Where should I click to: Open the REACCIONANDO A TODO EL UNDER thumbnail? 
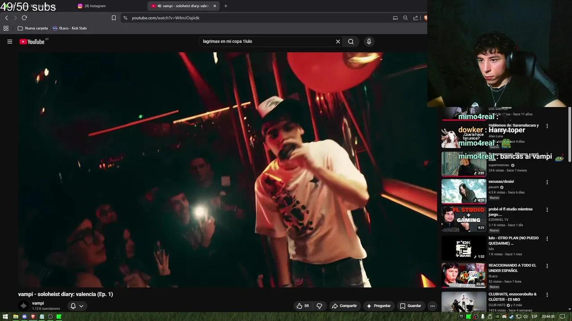[464, 276]
